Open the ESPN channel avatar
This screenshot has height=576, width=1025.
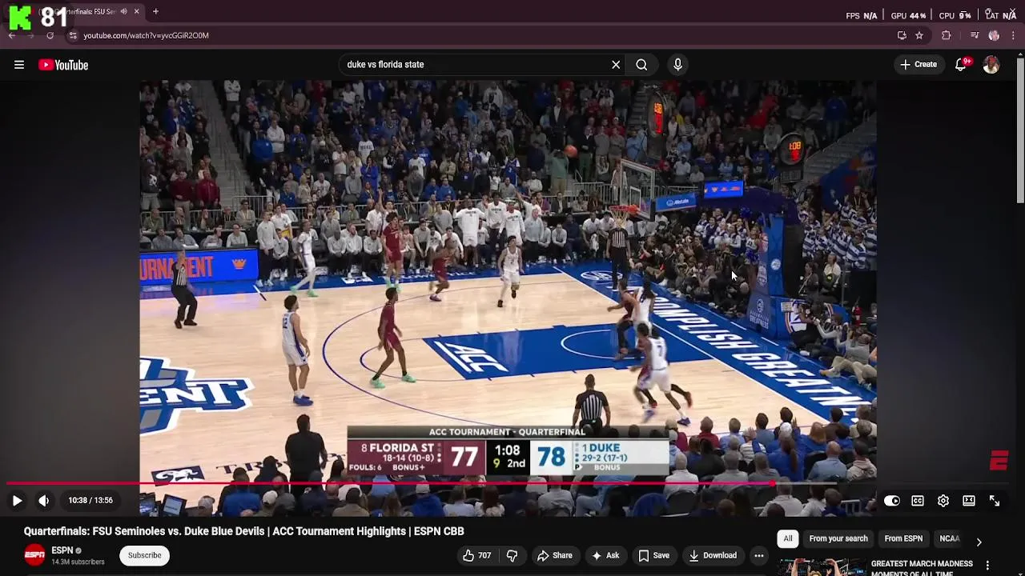[x=34, y=554]
